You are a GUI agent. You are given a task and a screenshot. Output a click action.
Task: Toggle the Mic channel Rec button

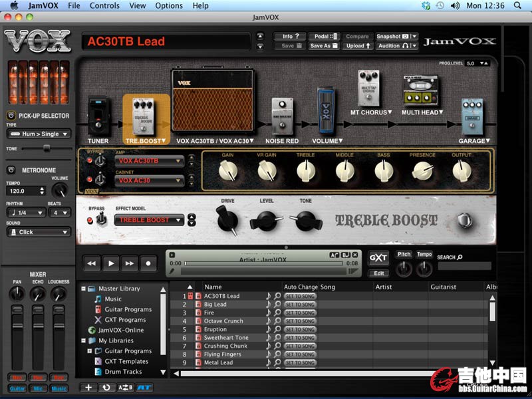click(x=38, y=378)
